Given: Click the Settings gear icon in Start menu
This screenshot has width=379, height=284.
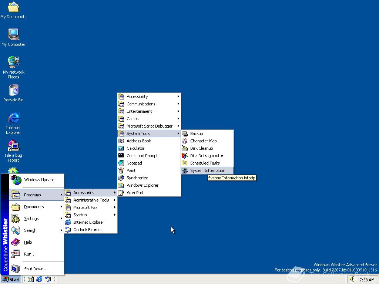Looking at the screenshot, I should [16, 218].
